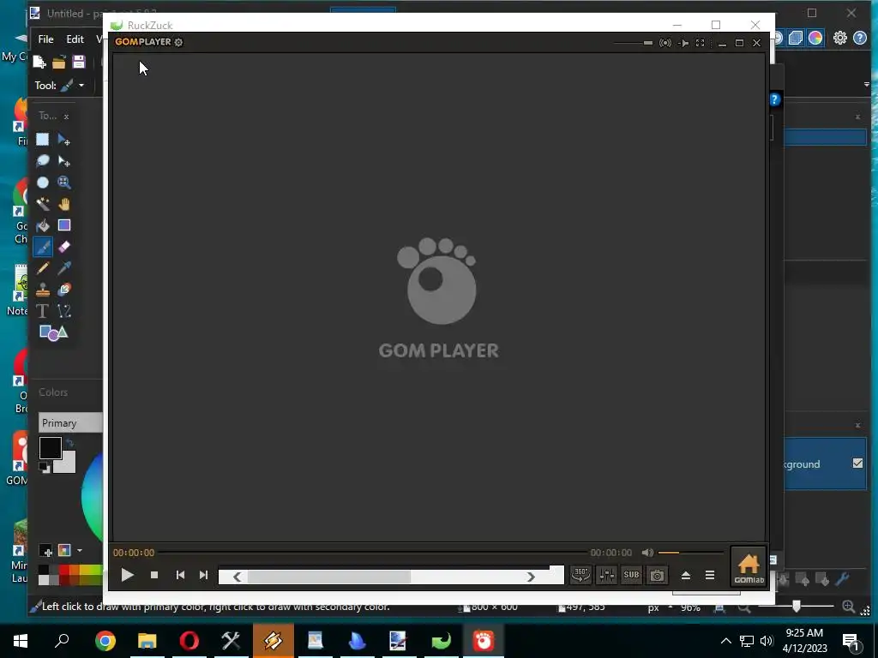The height and width of the screenshot is (658, 878).
Task: Select the Line/Curve tool
Action: point(63,311)
